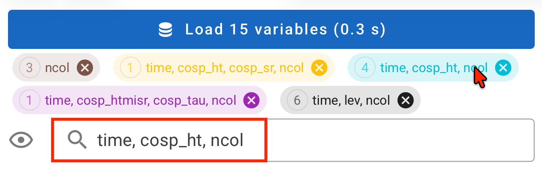Remove the black time, lev, ncol chip
This screenshot has width=542, height=171.
pos(406,100)
